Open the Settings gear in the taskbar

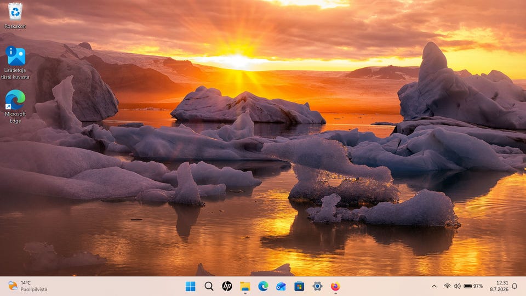coord(317,286)
